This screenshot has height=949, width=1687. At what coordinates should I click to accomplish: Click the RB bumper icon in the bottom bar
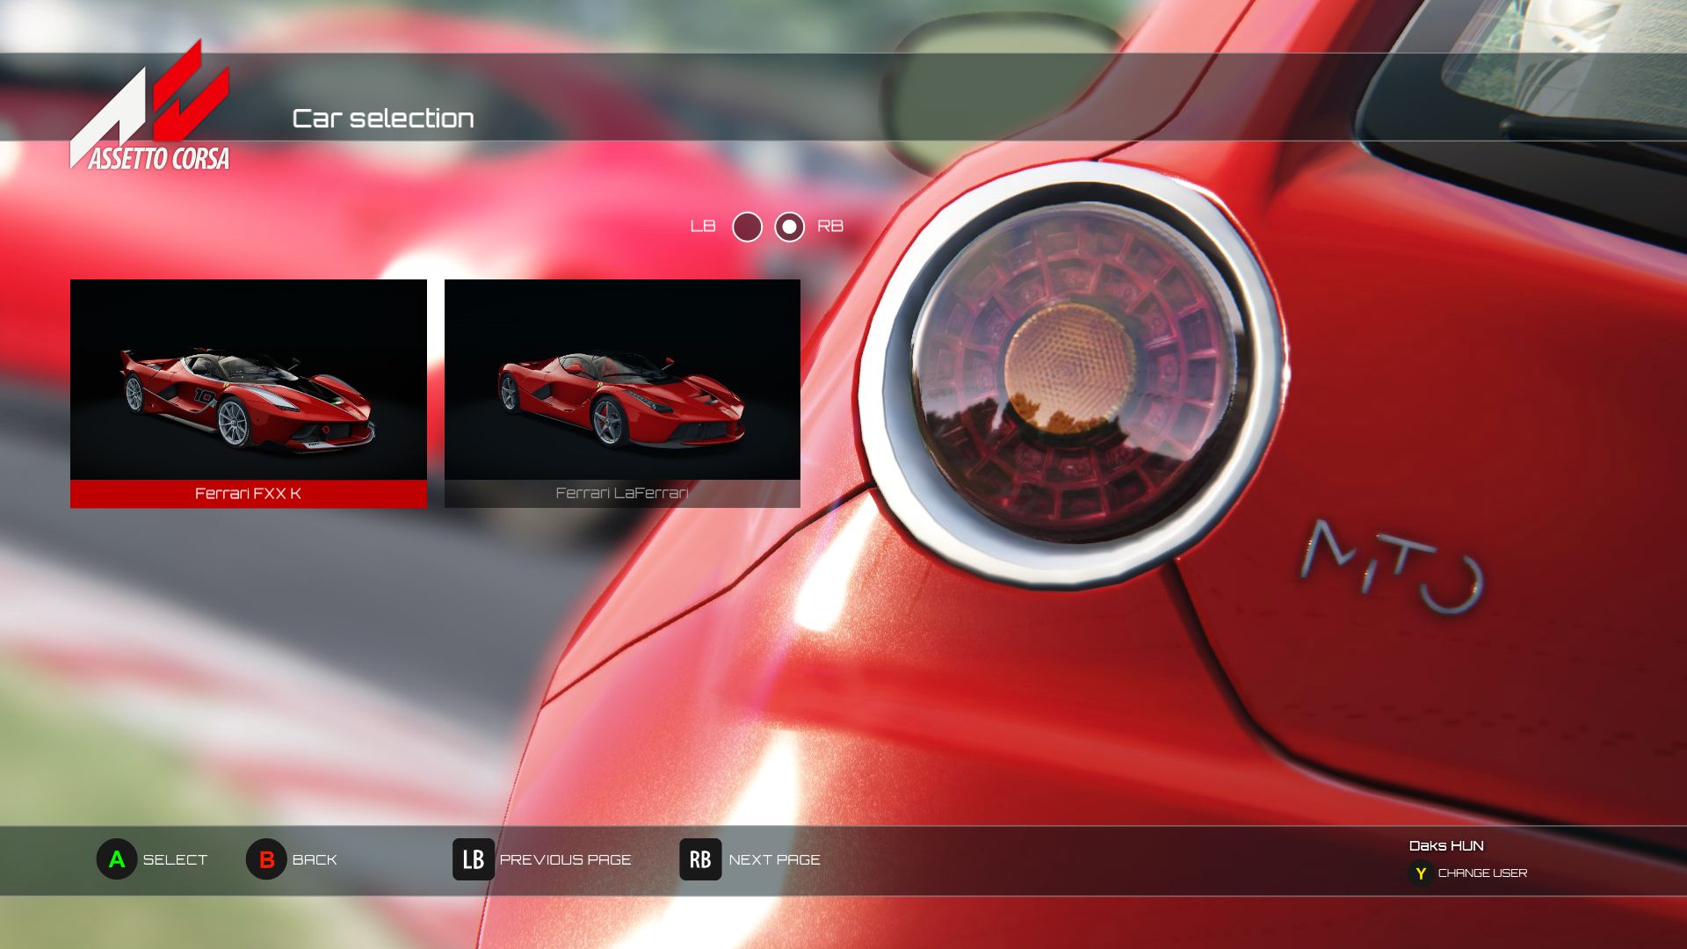click(699, 859)
